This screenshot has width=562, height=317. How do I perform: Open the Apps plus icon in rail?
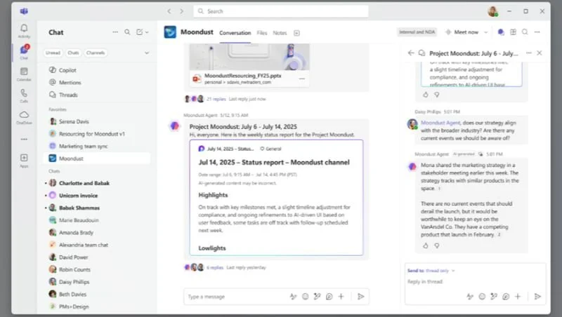point(24,158)
